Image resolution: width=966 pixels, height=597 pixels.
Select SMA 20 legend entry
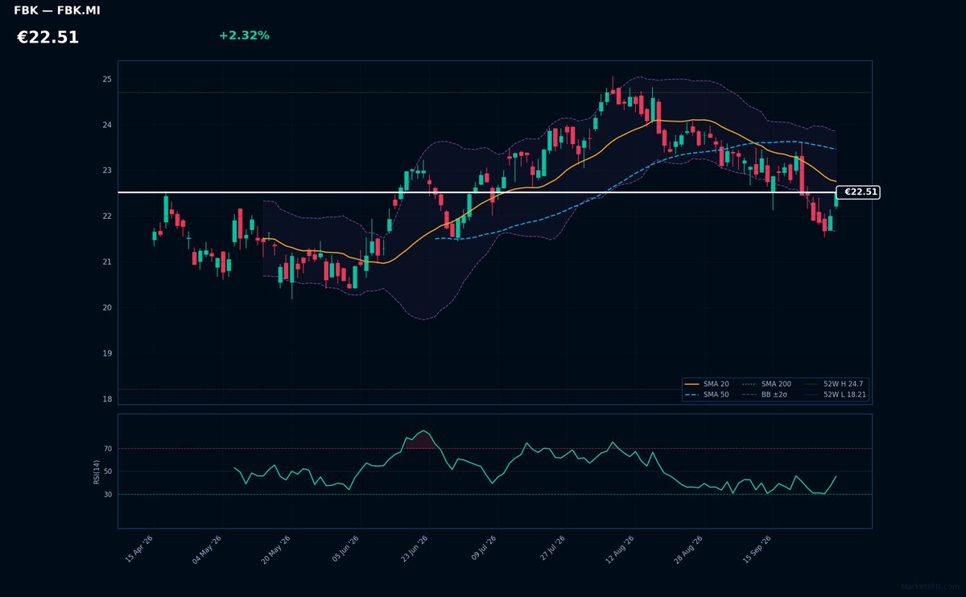[708, 385]
